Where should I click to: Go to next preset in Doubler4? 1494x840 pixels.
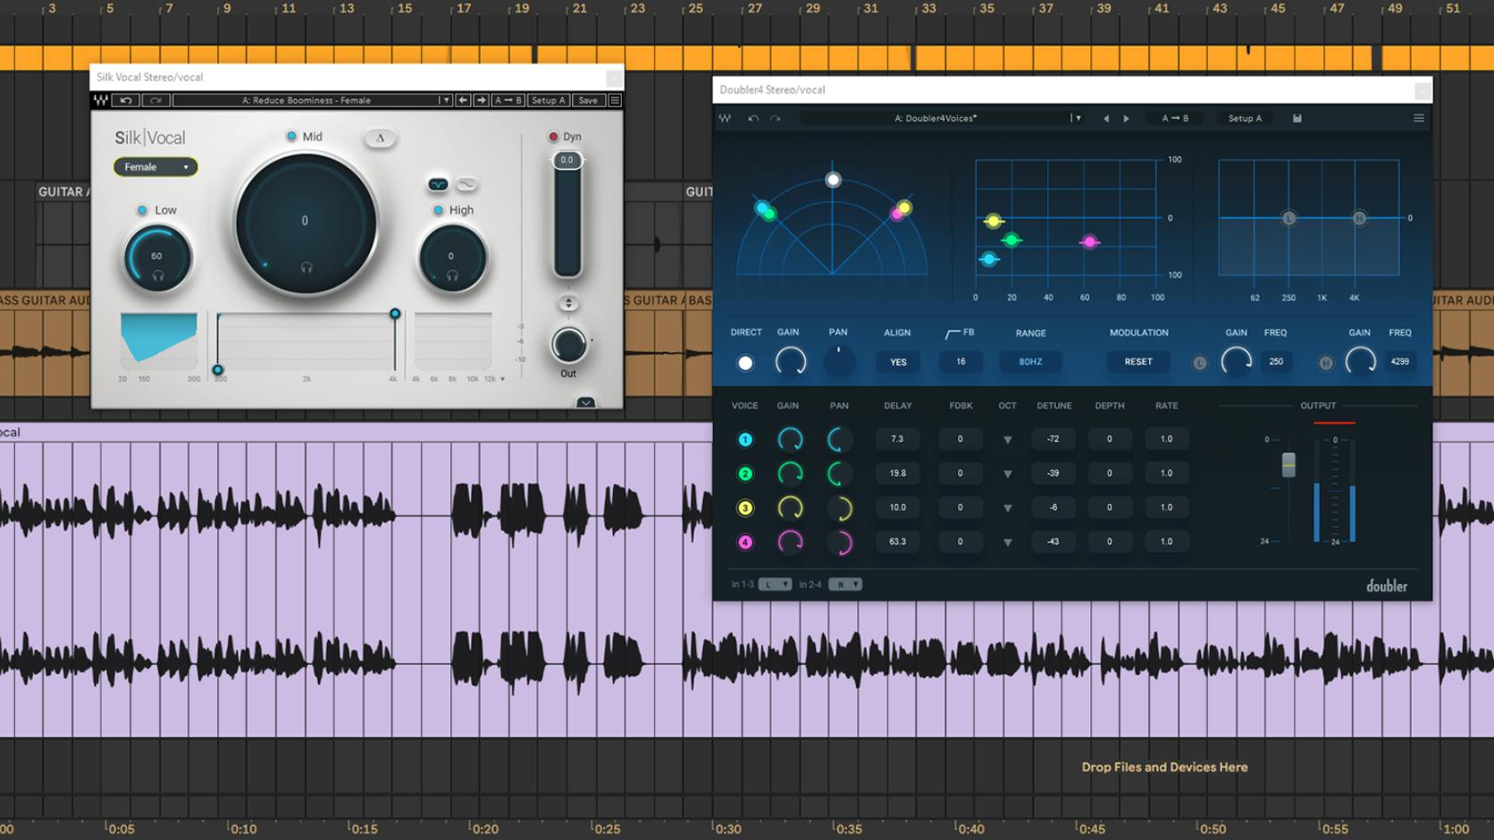point(1126,118)
